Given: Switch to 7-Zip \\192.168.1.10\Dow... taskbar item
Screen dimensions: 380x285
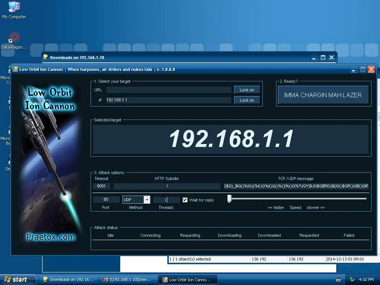Looking at the screenshot, I should [x=128, y=279].
